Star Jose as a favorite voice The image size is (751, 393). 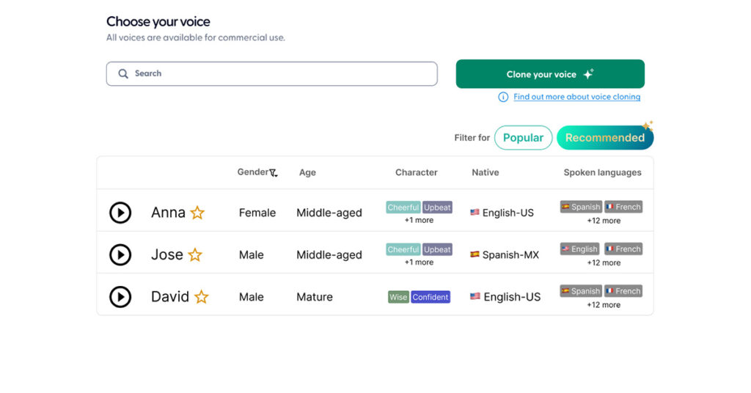pos(195,254)
